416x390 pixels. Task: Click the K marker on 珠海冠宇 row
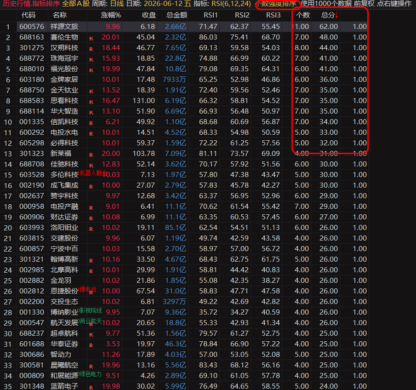91,60
